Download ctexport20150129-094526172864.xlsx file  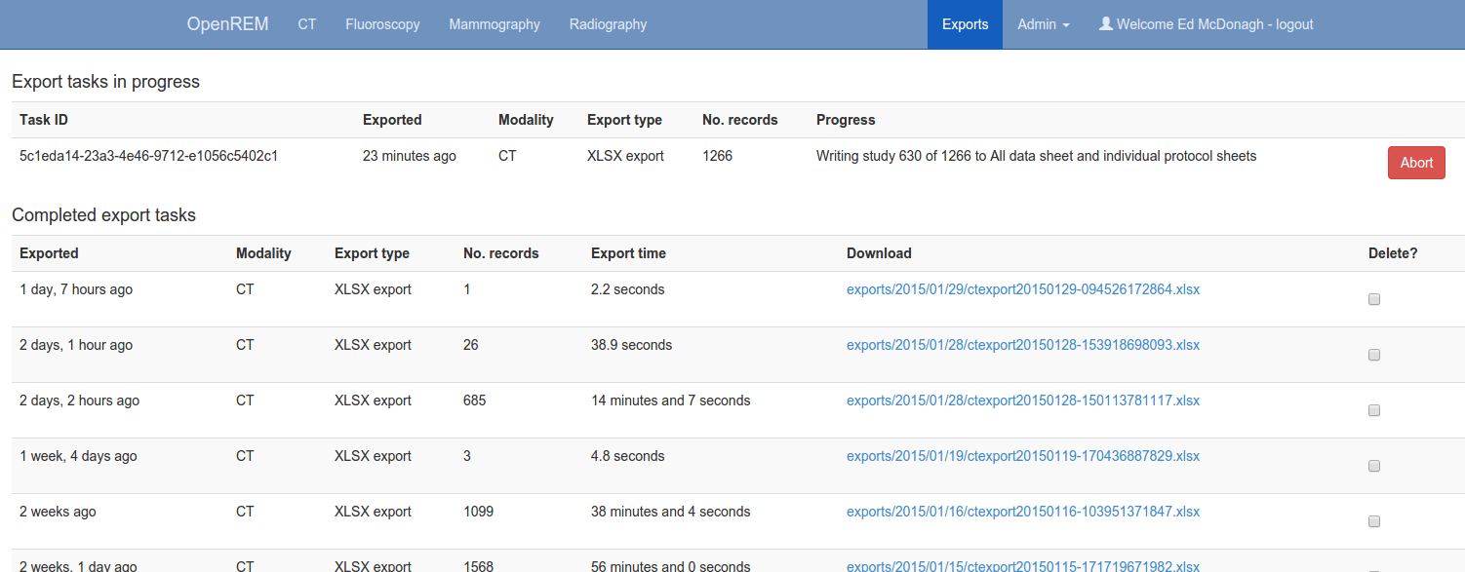click(1022, 289)
